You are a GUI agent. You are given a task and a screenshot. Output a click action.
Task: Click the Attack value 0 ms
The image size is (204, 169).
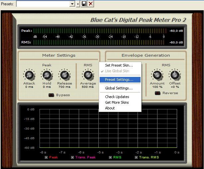(29, 87)
